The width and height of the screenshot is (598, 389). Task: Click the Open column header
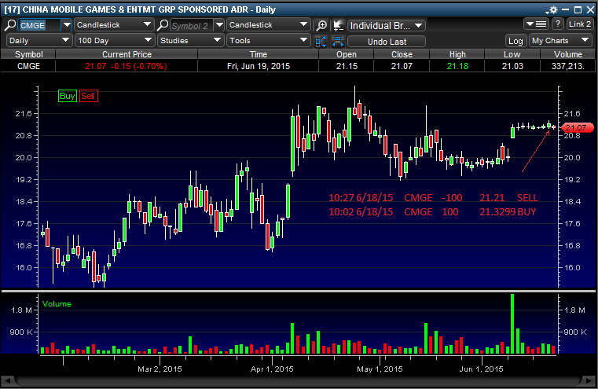click(347, 54)
